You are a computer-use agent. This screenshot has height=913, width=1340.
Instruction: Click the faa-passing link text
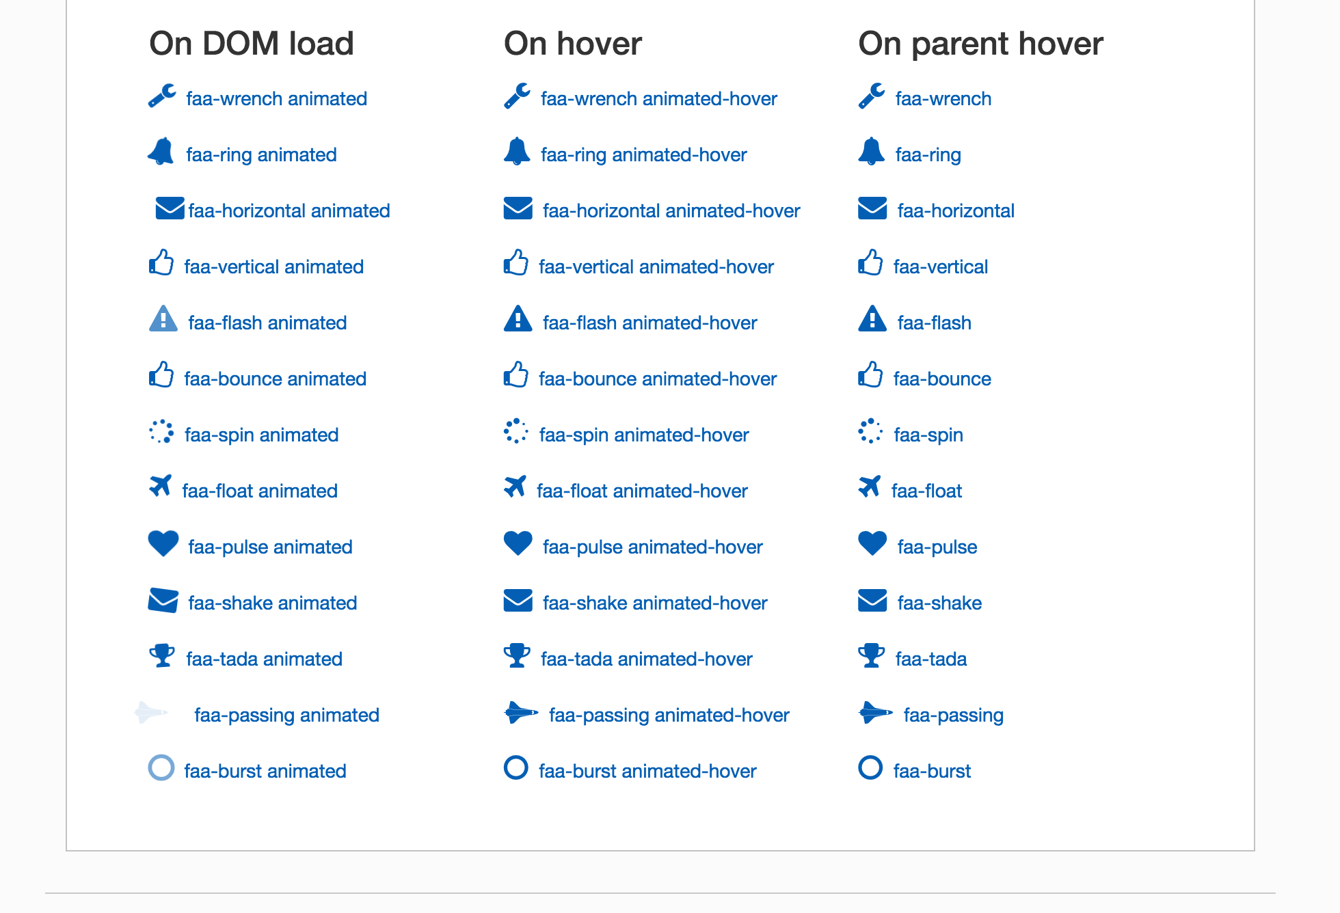tap(954, 715)
